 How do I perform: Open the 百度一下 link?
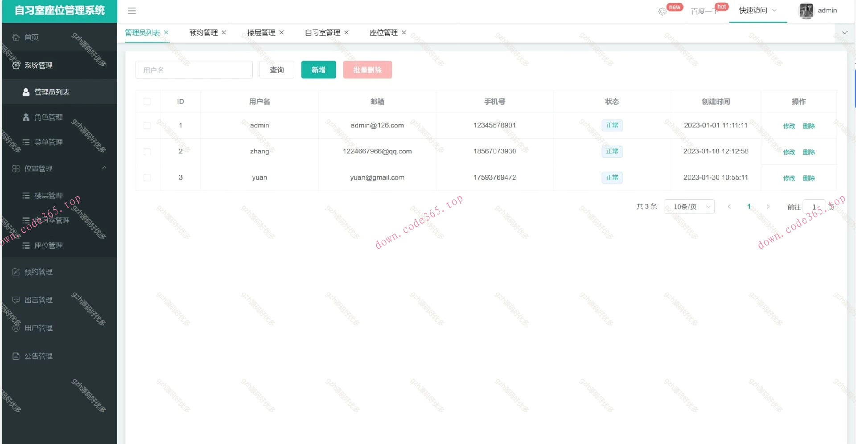[x=704, y=11]
